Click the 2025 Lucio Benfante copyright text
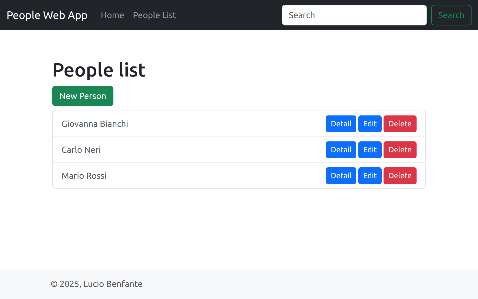 [x=97, y=284]
